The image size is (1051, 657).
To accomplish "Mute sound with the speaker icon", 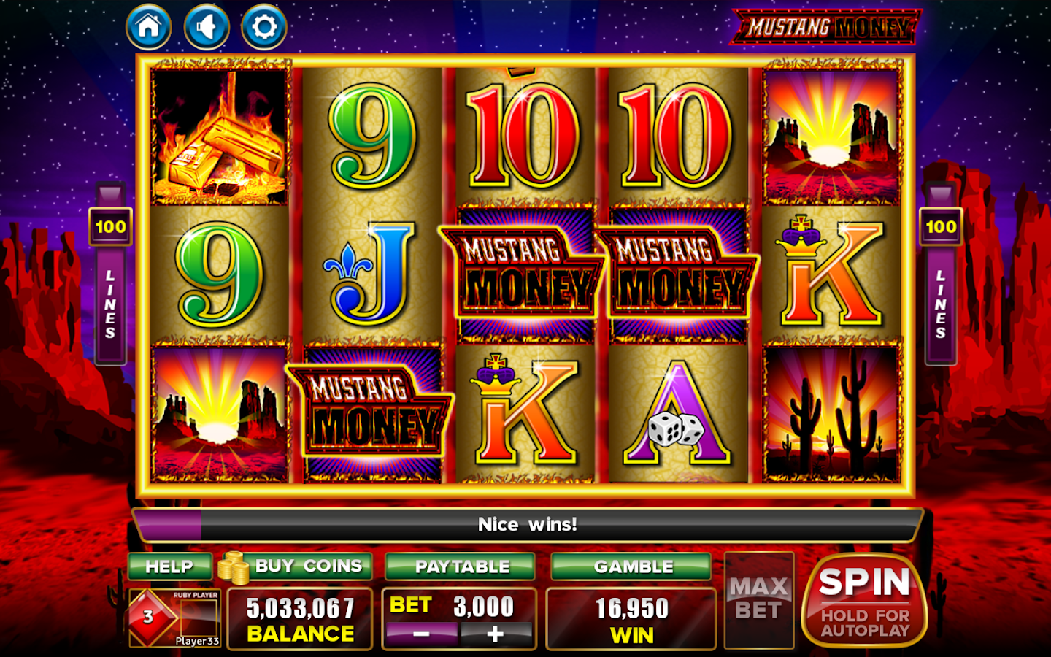I will pos(207,27).
